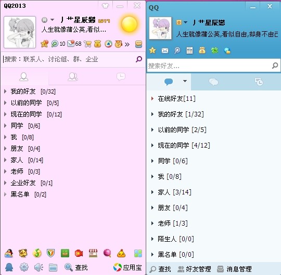The height and width of the screenshot is (275, 281).
Task: Open 消息管理 button
Action: 234,269
